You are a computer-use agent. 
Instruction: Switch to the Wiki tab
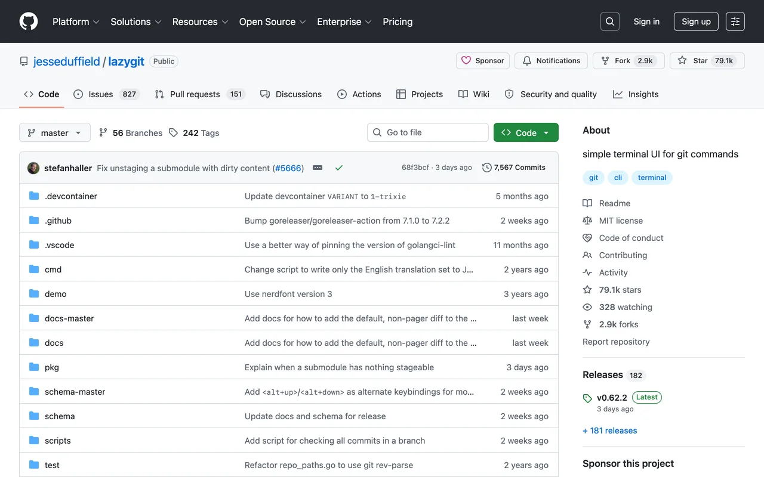[x=474, y=94]
